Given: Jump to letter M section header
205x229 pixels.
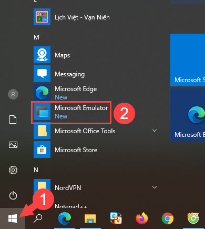Looking at the screenshot, I should [x=36, y=37].
